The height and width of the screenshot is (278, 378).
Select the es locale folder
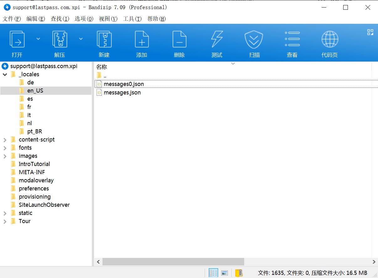pos(30,99)
